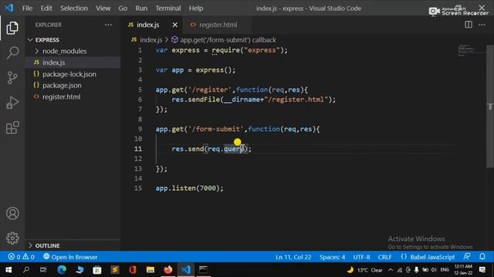The width and height of the screenshot is (494, 277).
Task: Click index.js in the breadcrumb
Action: click(151, 40)
